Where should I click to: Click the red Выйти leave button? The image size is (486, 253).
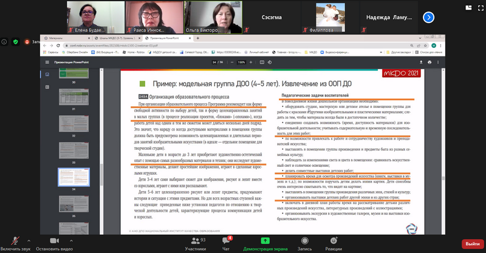[x=471, y=243]
